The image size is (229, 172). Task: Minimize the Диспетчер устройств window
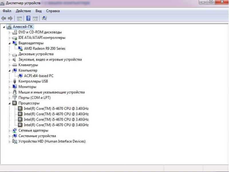pyautogui.click(x=203, y=2)
